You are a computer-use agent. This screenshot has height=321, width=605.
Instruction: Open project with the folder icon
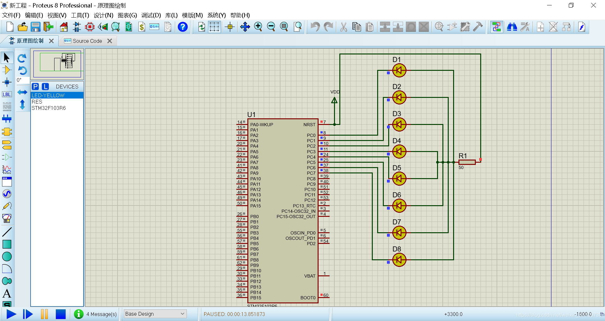pyautogui.click(x=22, y=27)
